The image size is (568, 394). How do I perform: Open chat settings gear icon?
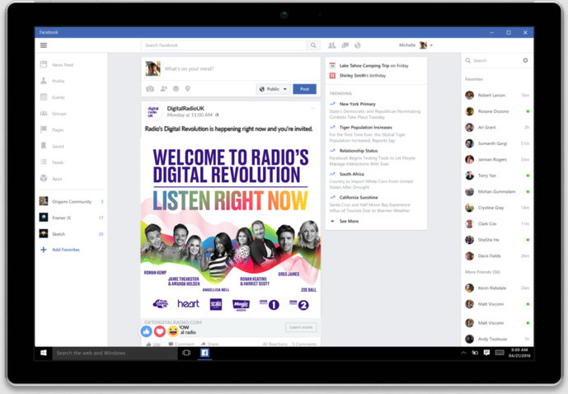525,60
